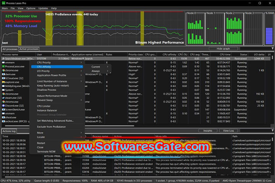Click the actions log filter funnel icon
This screenshot has width=275, height=183.
(x=273, y=130)
